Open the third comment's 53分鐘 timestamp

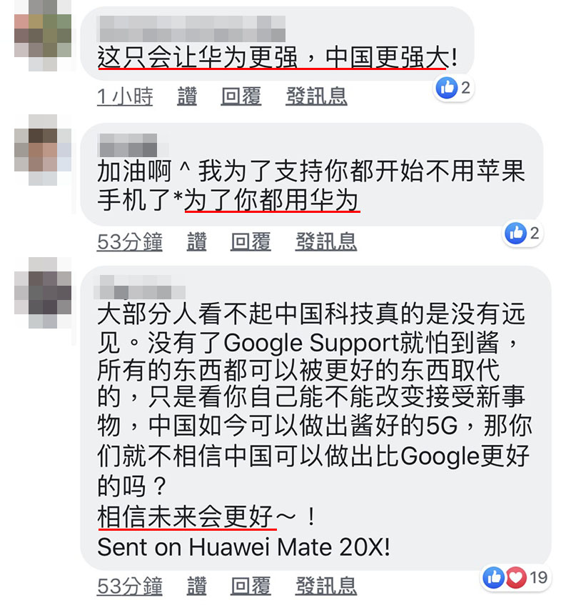pyautogui.click(x=129, y=586)
